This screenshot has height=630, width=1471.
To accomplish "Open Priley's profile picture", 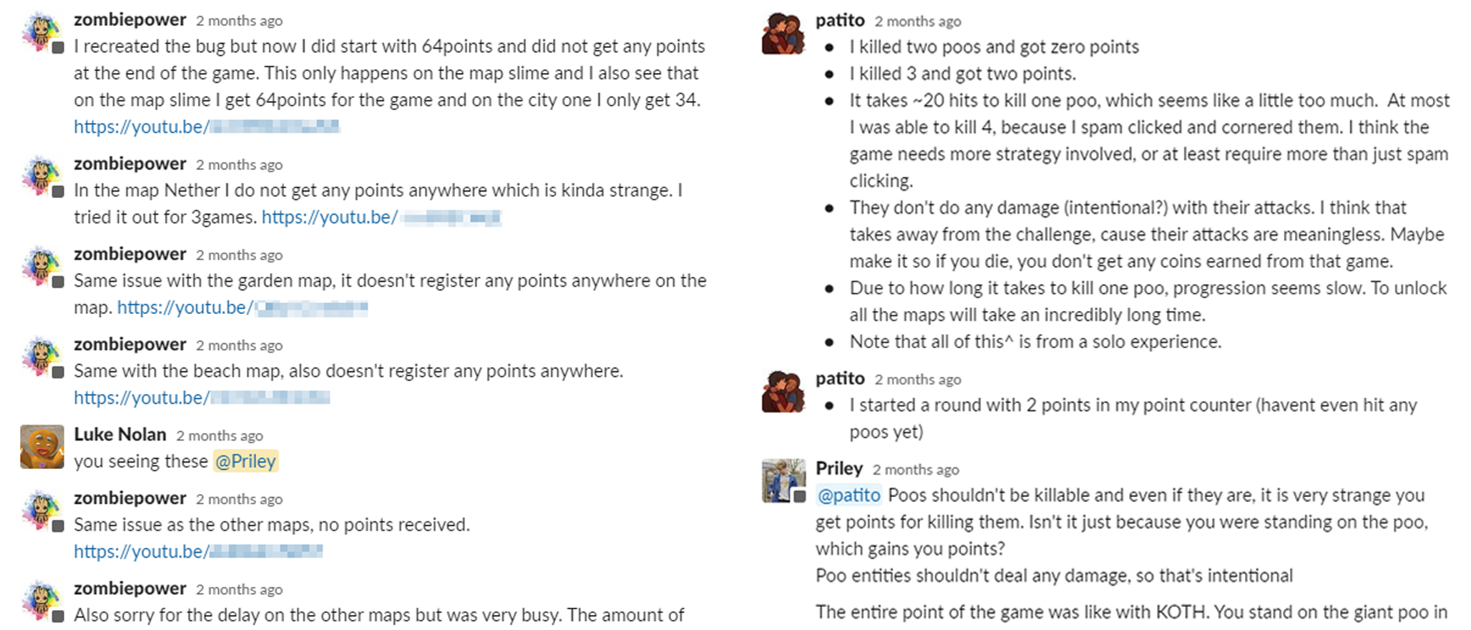I will point(783,481).
